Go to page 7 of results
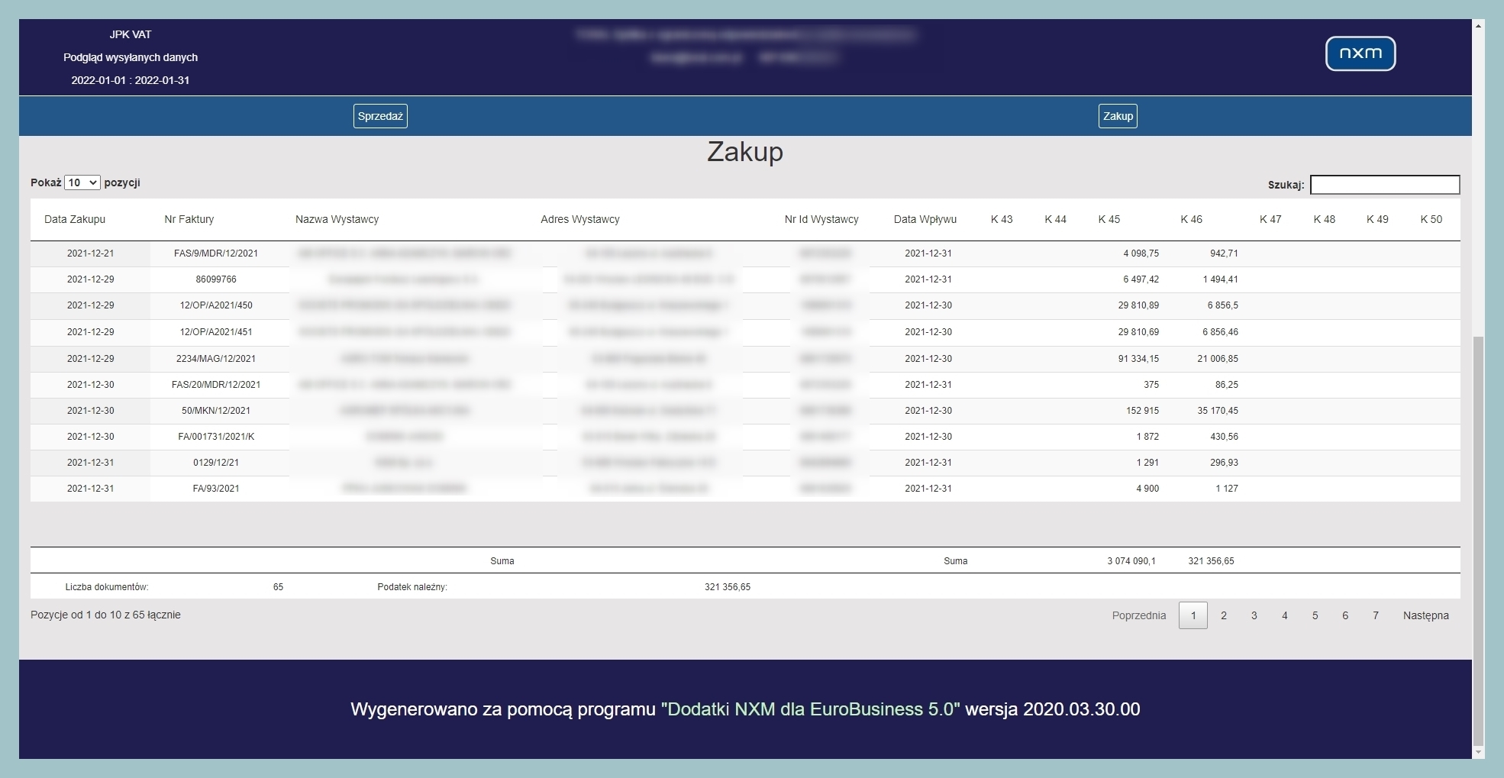Viewport: 1504px width, 778px height. [1375, 615]
